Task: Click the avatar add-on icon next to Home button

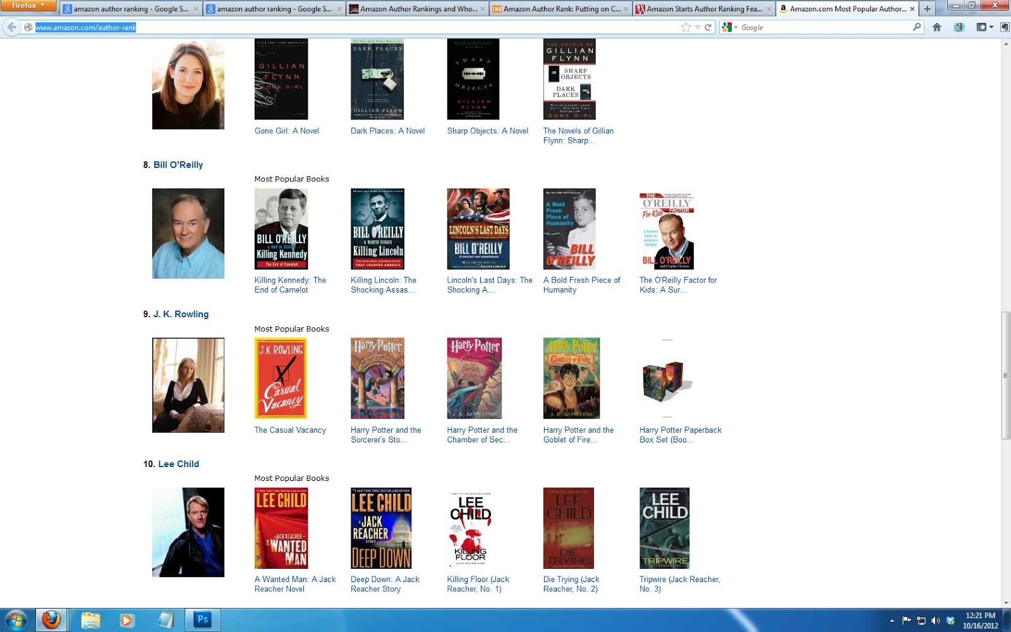Action: 959,27
